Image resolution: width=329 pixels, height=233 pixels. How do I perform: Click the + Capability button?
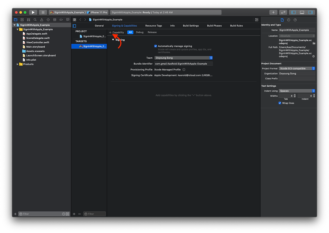pyautogui.click(x=117, y=32)
